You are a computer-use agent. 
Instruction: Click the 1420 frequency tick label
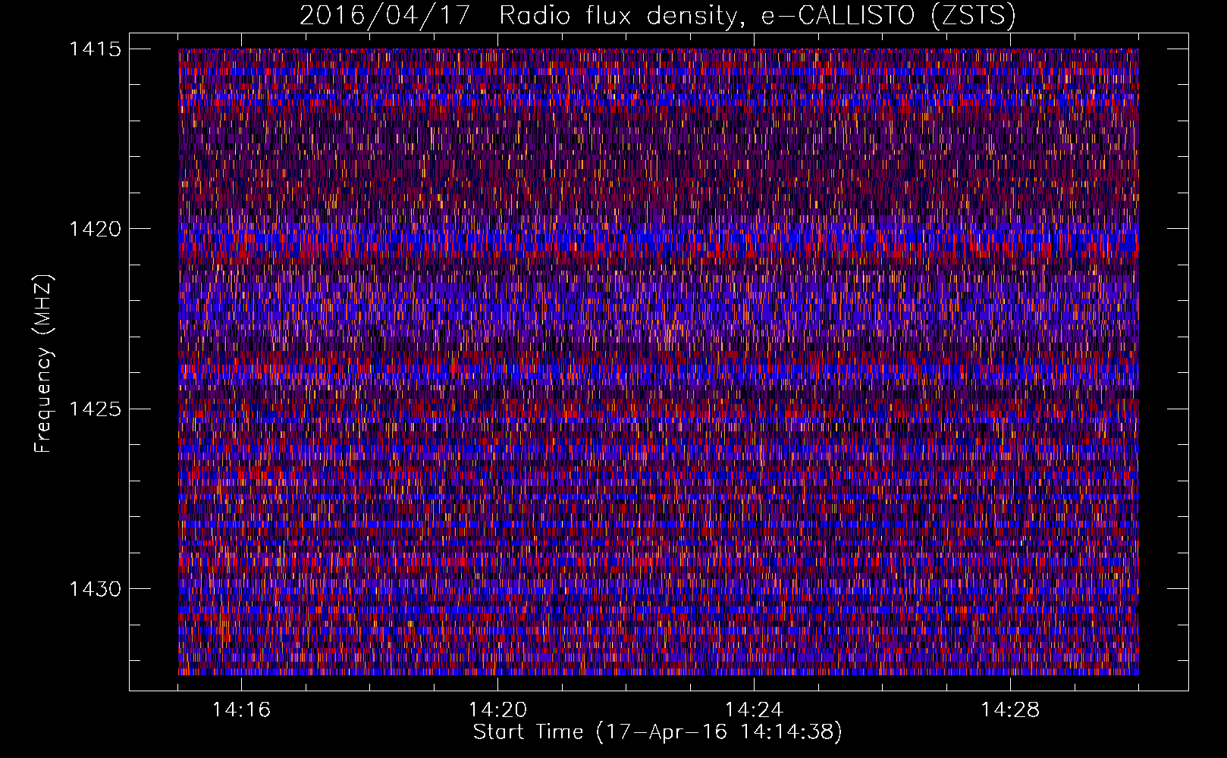96,229
